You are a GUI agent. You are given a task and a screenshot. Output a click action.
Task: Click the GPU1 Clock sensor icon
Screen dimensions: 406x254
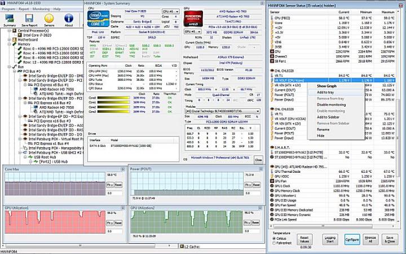point(272,186)
